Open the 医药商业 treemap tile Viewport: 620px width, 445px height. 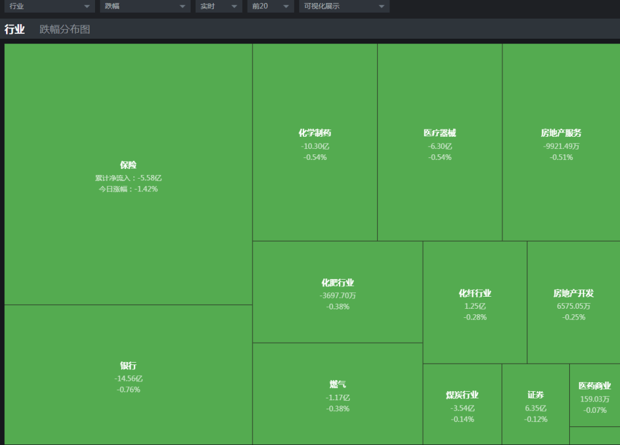click(595, 395)
